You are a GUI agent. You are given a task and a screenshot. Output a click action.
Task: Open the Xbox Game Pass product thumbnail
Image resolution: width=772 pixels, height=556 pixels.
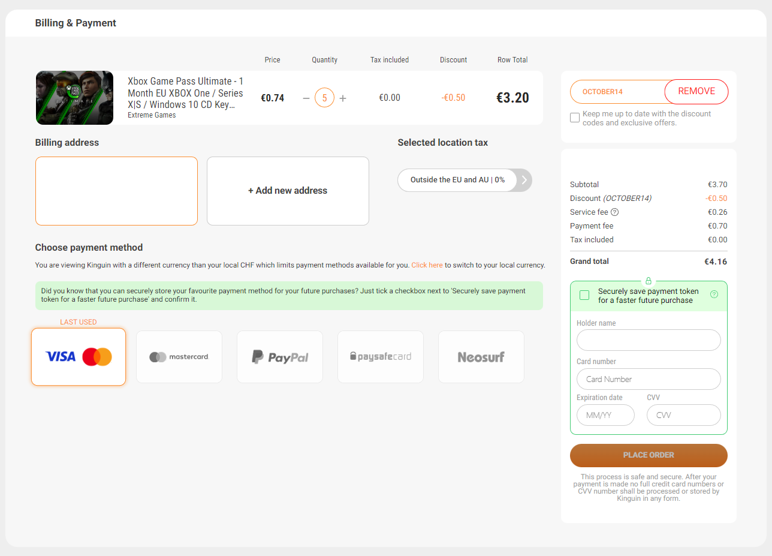(x=74, y=98)
